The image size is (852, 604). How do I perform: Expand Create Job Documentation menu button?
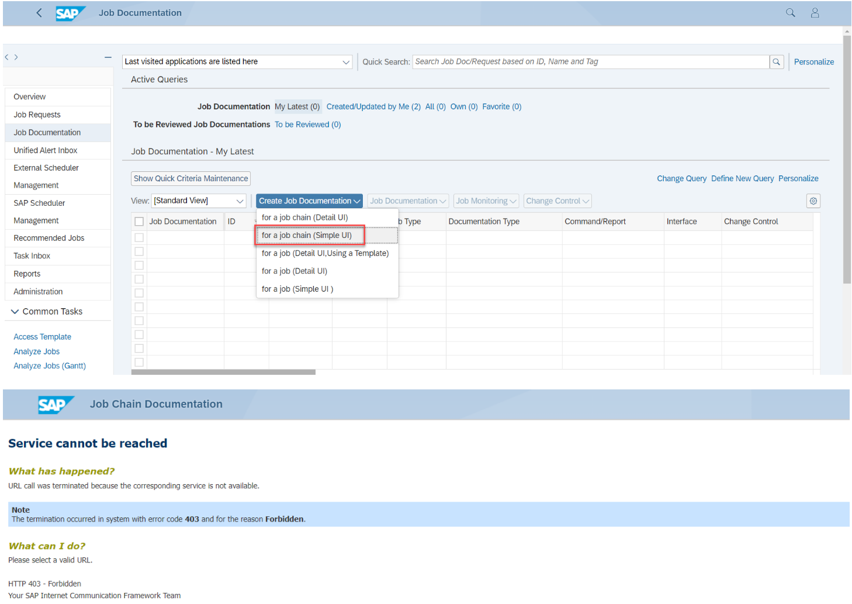(x=309, y=201)
